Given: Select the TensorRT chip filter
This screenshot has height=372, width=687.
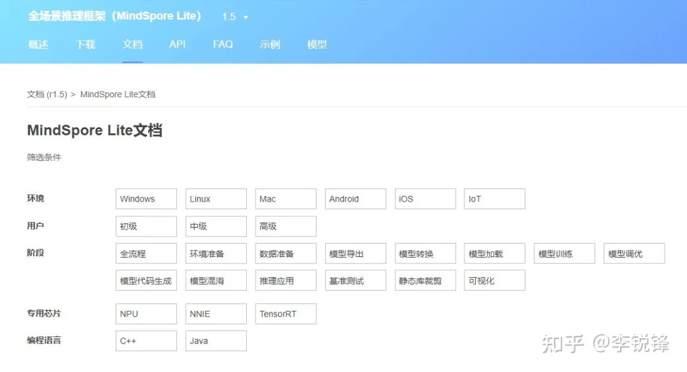Looking at the screenshot, I should [x=286, y=314].
